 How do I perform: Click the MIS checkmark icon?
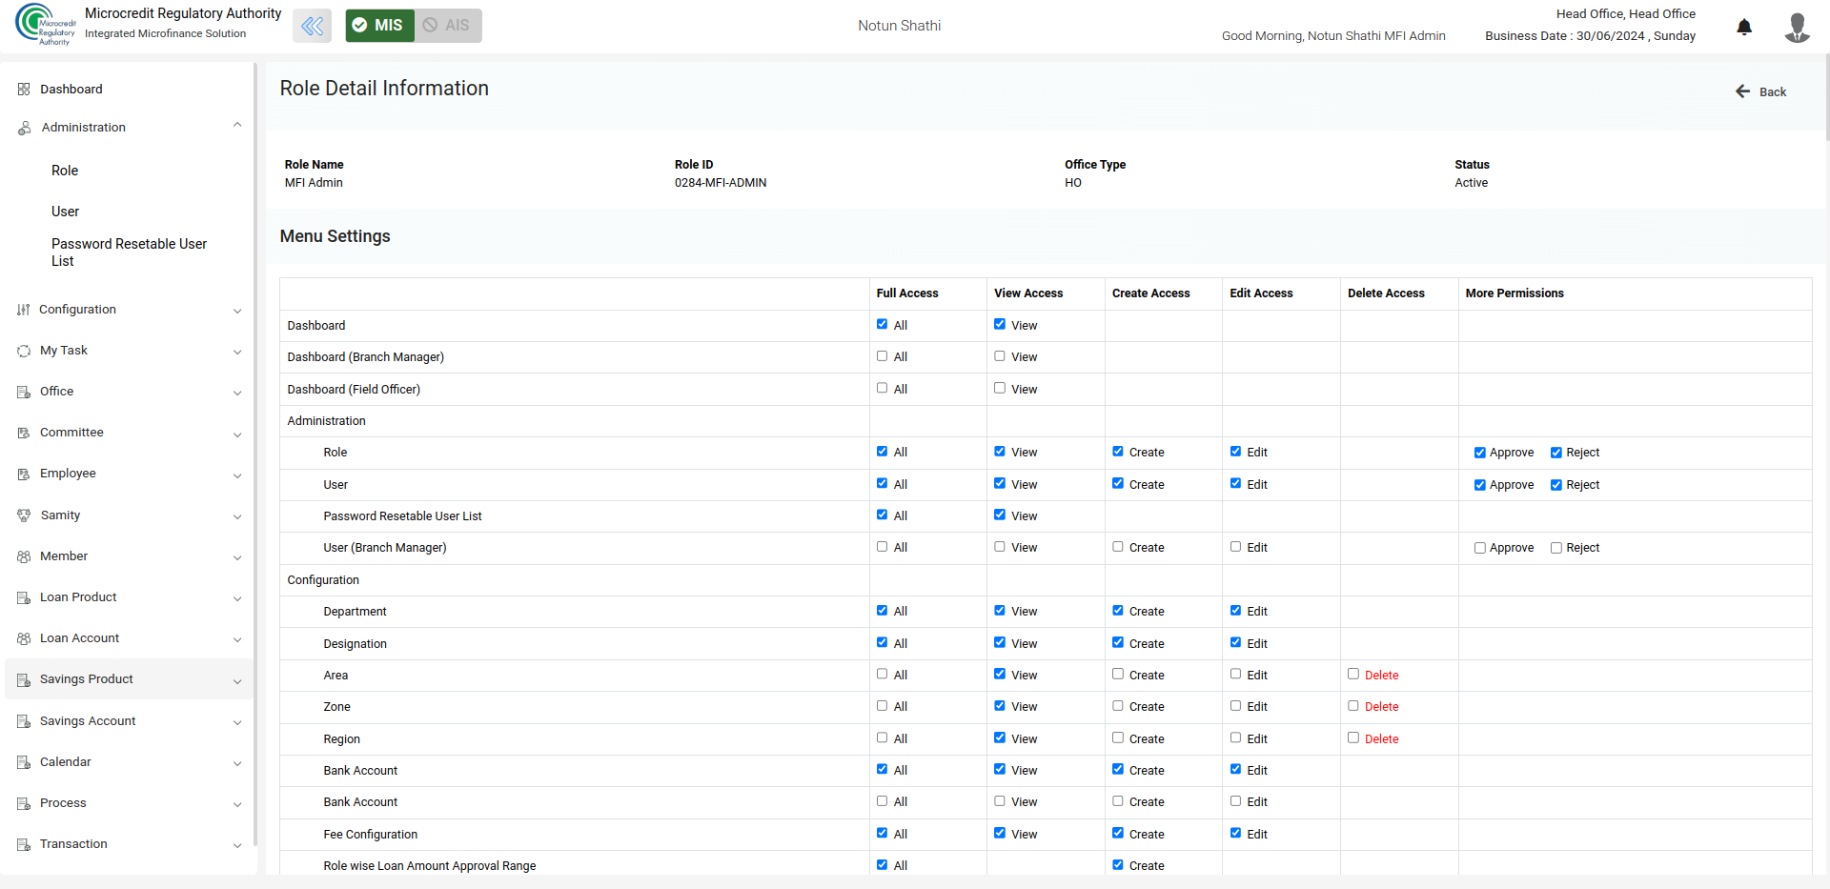(359, 26)
